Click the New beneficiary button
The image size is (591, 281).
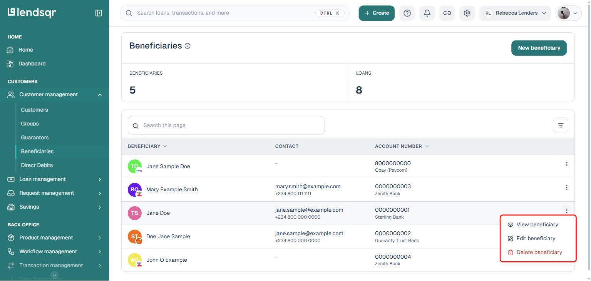(539, 48)
